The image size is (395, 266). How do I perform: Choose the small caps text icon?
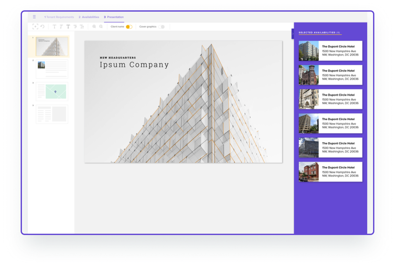pos(82,27)
